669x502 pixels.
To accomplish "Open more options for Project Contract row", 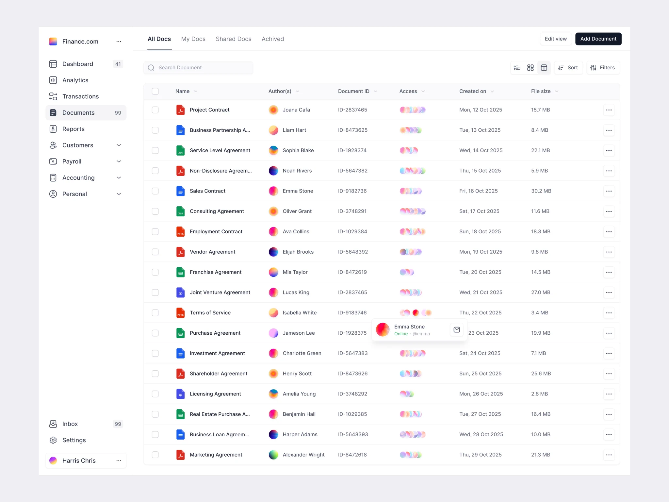I will [x=609, y=110].
